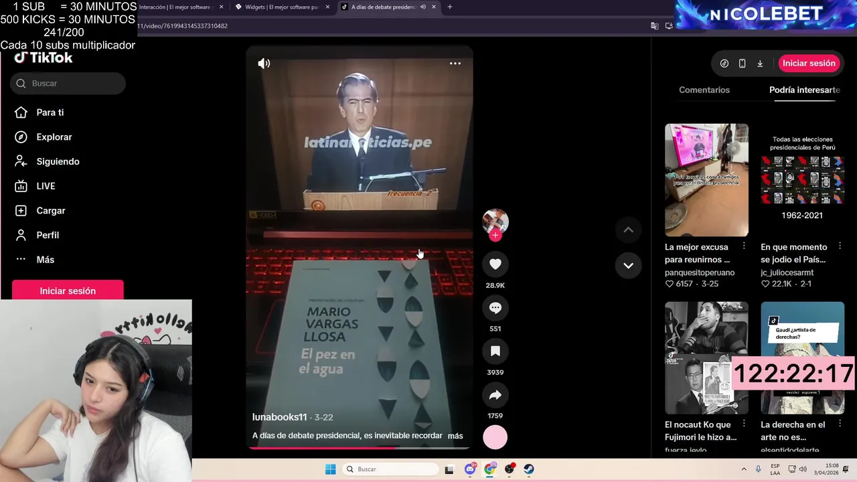Open En que momento se jodio video title
Viewport: 857px width, 482px height.
tap(793, 253)
